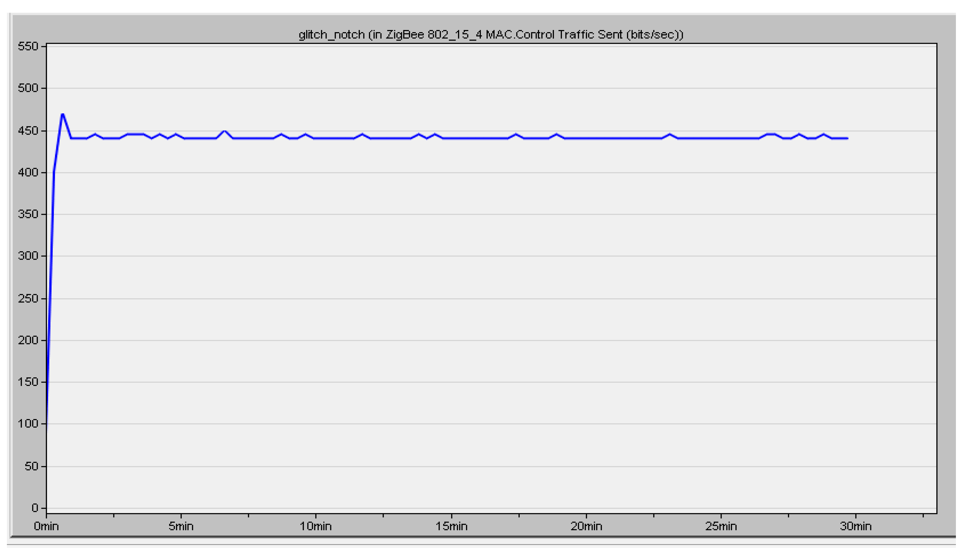This screenshot has width=966, height=555.
Task: Select the 5min x-axis label
Action: click(x=181, y=526)
